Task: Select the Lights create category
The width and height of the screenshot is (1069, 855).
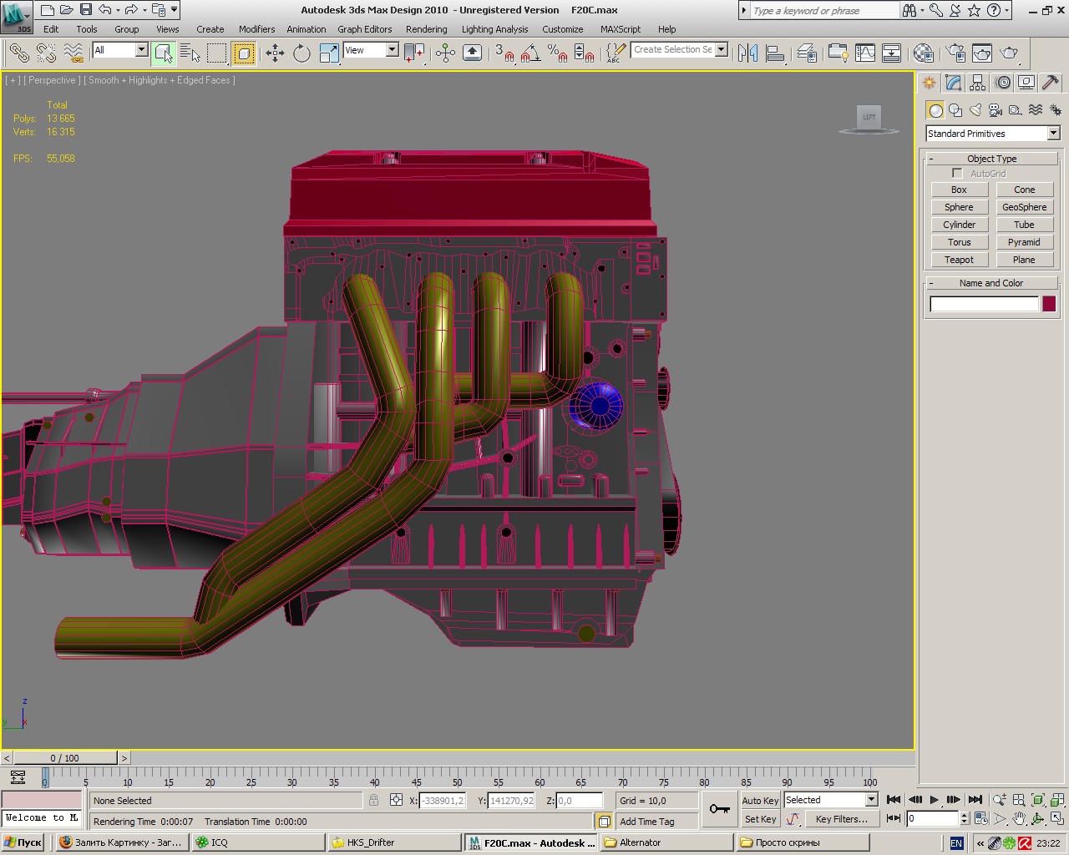Action: pos(975,110)
